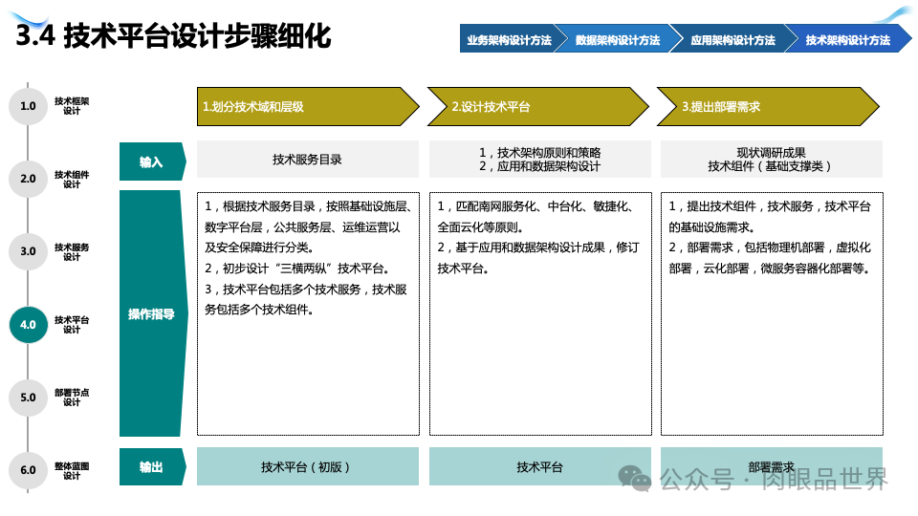Open the 数据架构设计方法 tab
The width and height of the screenshot is (918, 516).
[617, 39]
